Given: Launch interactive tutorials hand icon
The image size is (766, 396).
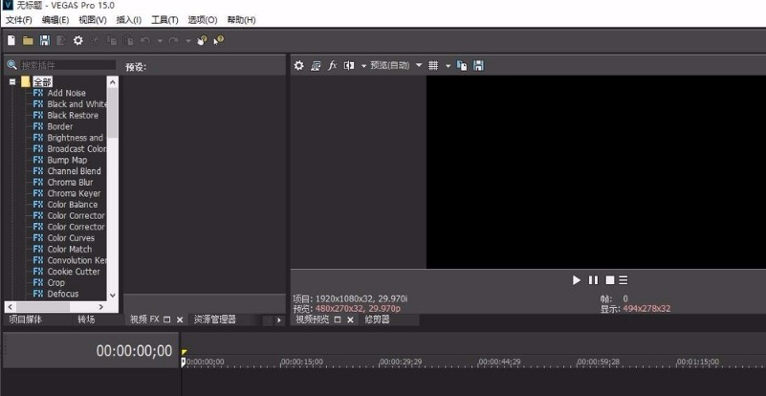Looking at the screenshot, I should tap(202, 40).
